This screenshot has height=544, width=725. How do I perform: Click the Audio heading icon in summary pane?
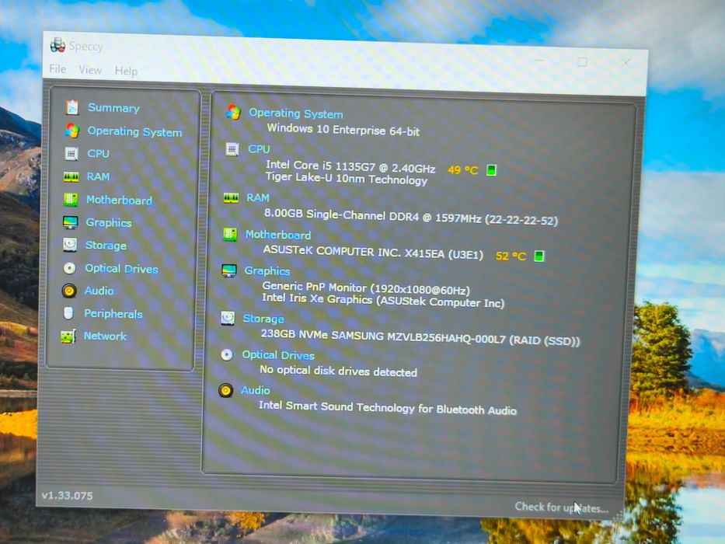click(225, 391)
